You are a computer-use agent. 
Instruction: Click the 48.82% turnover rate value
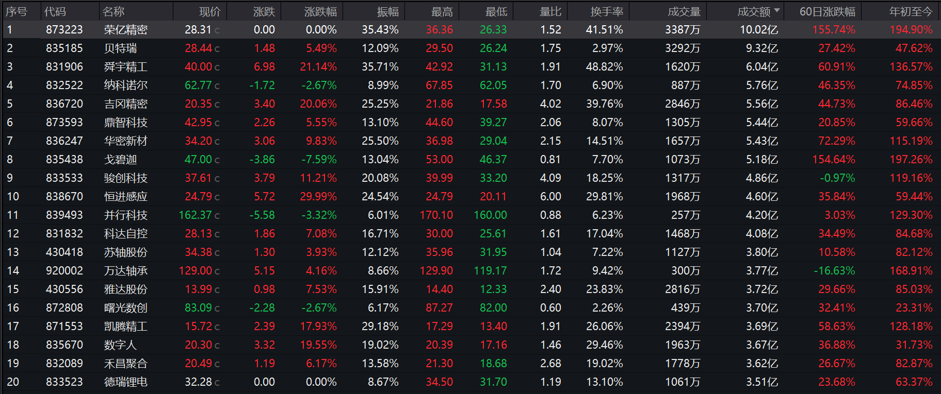tap(605, 67)
